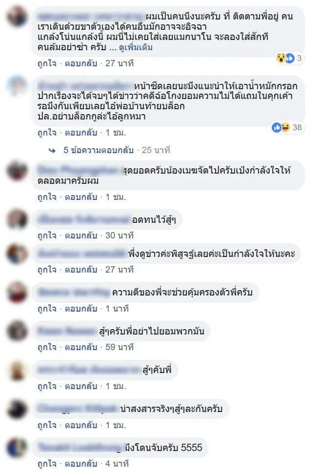Expand the 5 ข้อความตอบกลับ replies thread
This screenshot has height=472, width=320.
coord(99,150)
